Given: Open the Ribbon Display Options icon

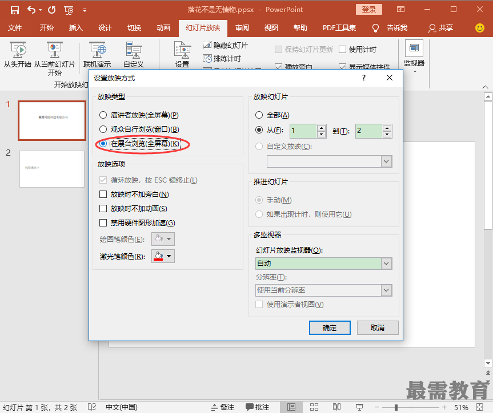Looking at the screenshot, I should tap(400, 9).
